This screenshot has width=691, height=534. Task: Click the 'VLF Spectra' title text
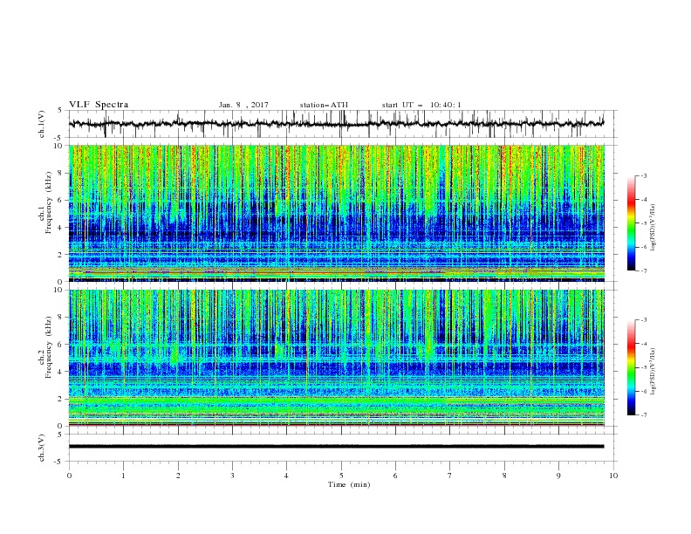click(x=99, y=105)
